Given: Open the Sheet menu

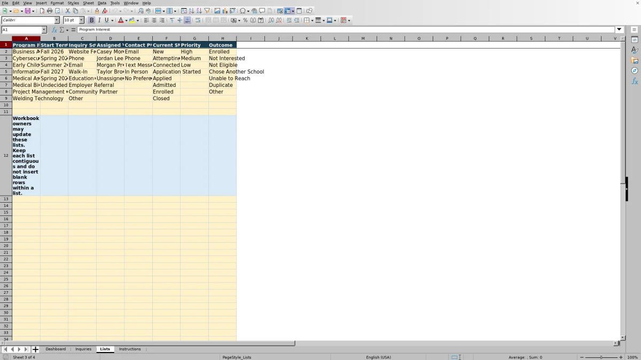Looking at the screenshot, I should (88, 3).
